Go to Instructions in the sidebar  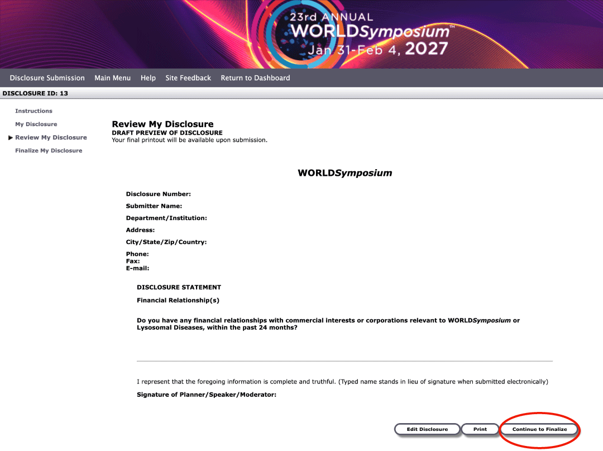pyautogui.click(x=33, y=111)
